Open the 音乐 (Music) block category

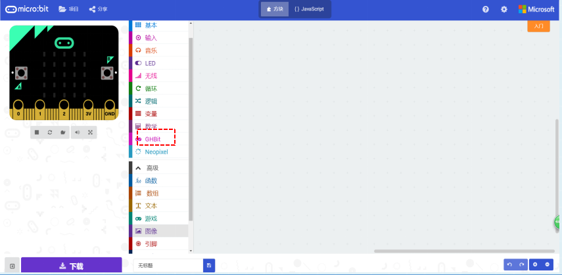(158, 51)
